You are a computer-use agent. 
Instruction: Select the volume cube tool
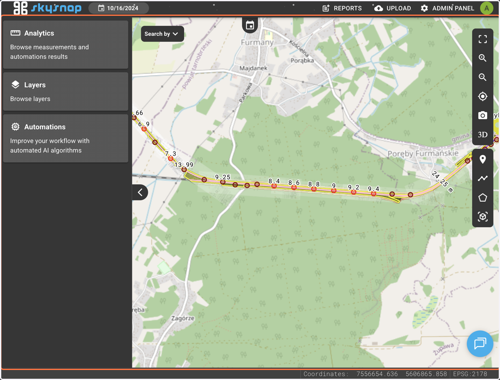(x=482, y=217)
